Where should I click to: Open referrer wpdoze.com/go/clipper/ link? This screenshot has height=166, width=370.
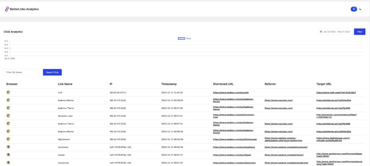(x=284, y=155)
